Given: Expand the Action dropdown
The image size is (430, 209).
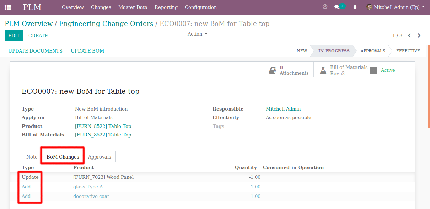Looking at the screenshot, I should tap(197, 34).
